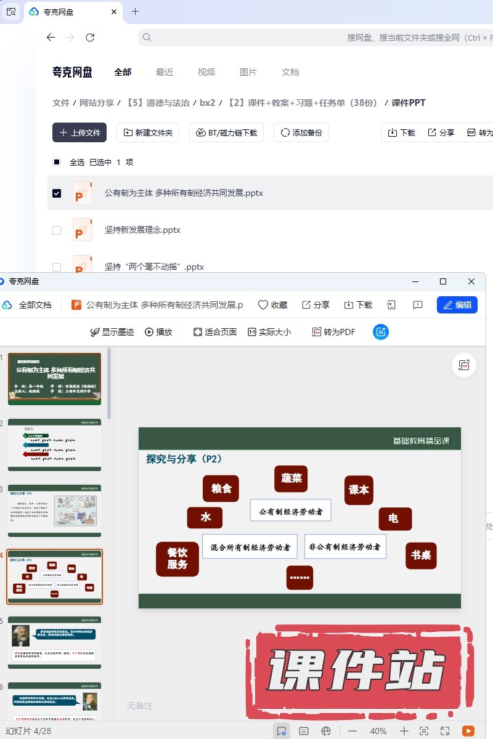Open the notes panel icon in status bar
This screenshot has width=493, height=739.
(304, 731)
